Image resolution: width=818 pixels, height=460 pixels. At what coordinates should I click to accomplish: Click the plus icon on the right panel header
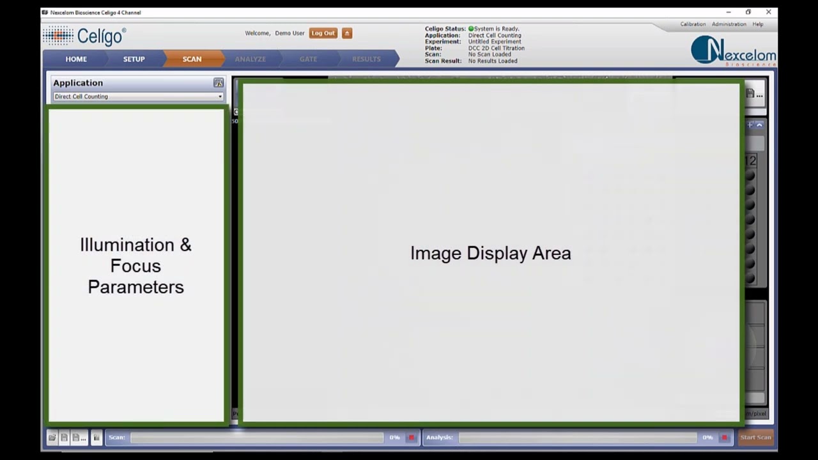(750, 125)
